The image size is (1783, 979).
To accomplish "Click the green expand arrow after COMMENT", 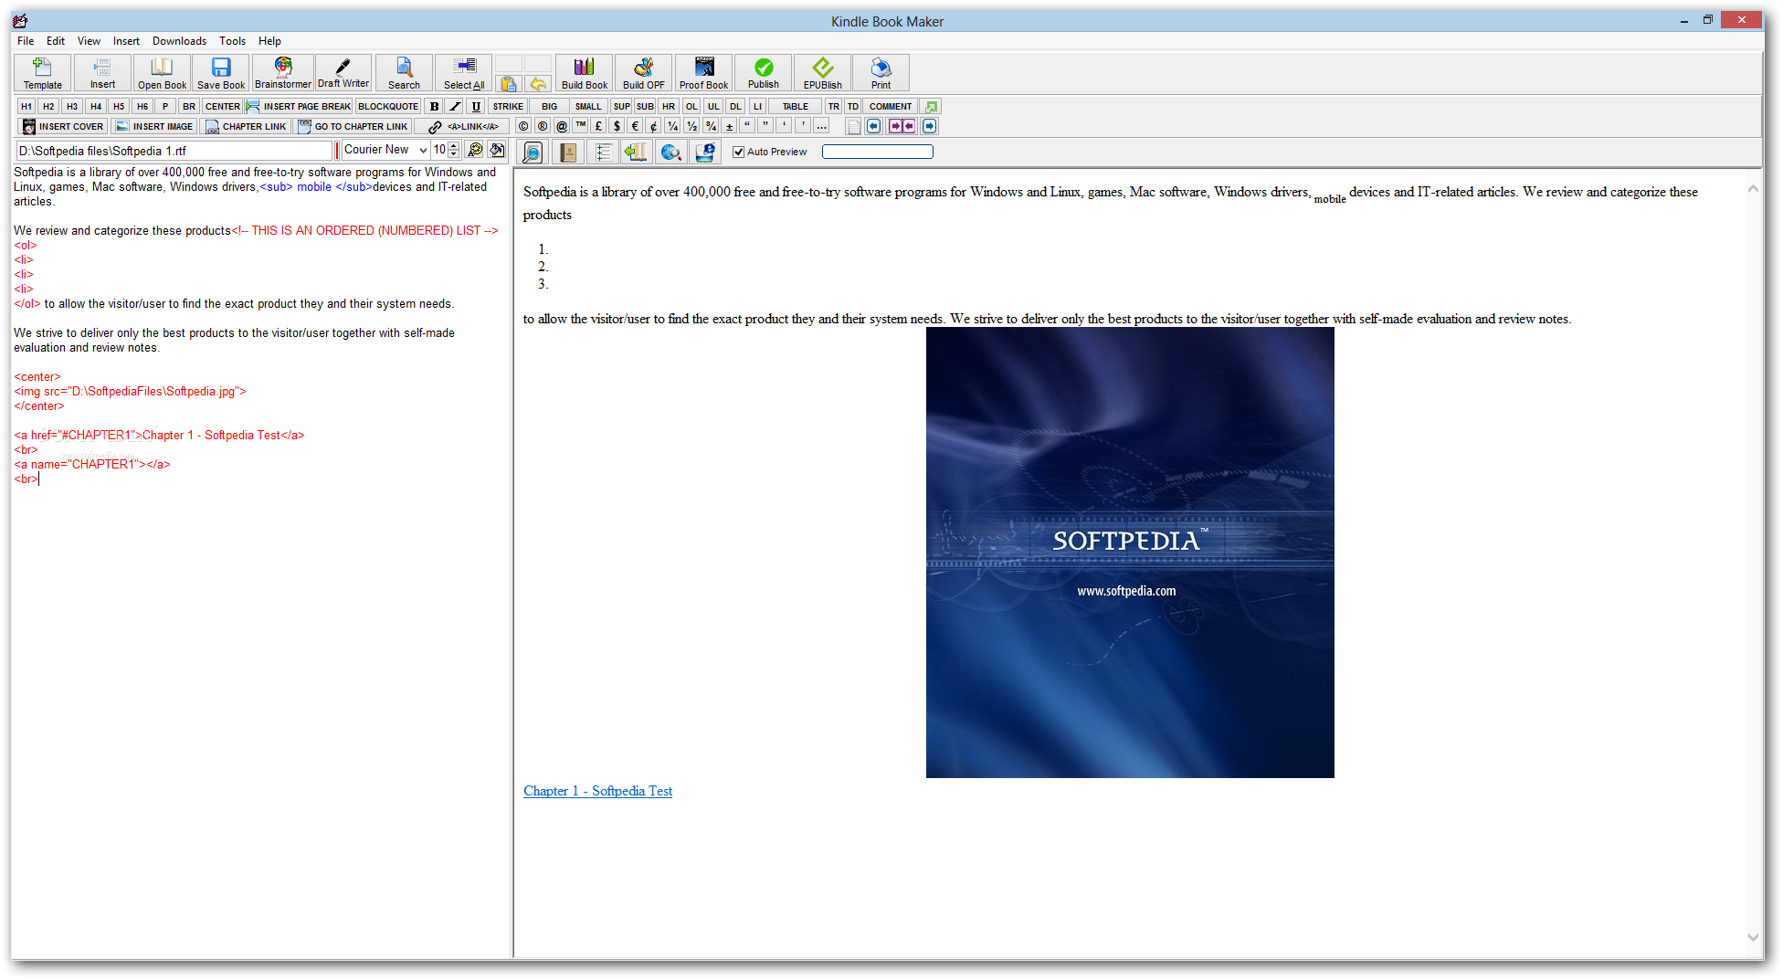I will point(930,106).
